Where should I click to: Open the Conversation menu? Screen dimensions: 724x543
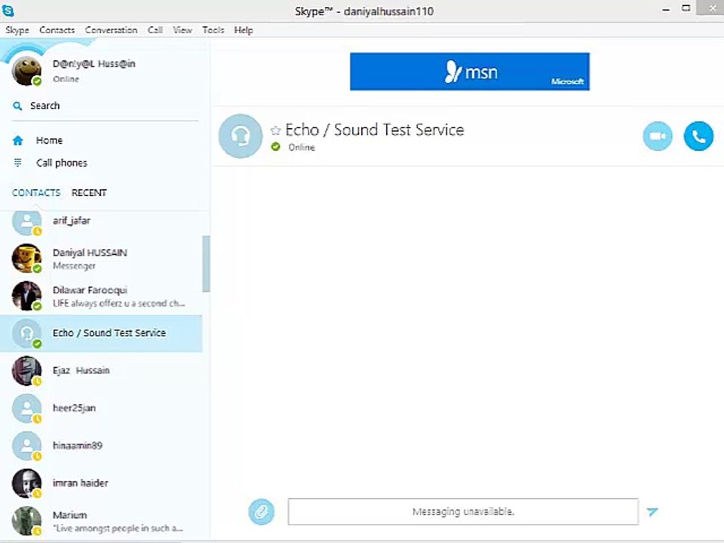pyautogui.click(x=111, y=30)
